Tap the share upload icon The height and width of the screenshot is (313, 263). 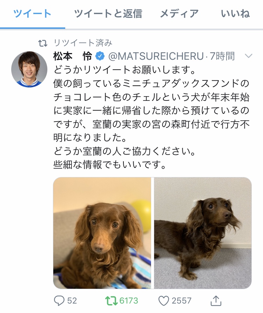click(216, 301)
